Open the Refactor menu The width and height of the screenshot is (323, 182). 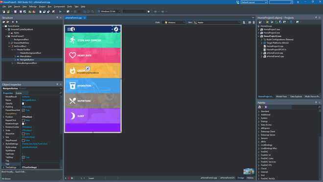33,6
